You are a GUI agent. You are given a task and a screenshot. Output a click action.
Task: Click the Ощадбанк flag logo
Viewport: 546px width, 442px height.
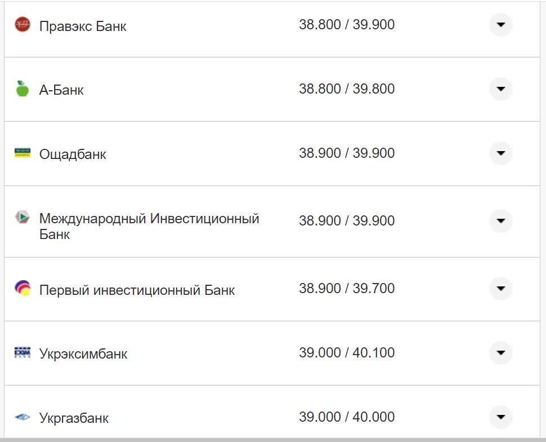pos(22,153)
